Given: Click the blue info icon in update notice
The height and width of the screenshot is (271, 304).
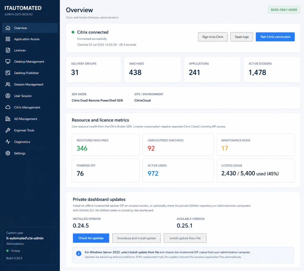Looking at the screenshot, I should click(78, 253).
